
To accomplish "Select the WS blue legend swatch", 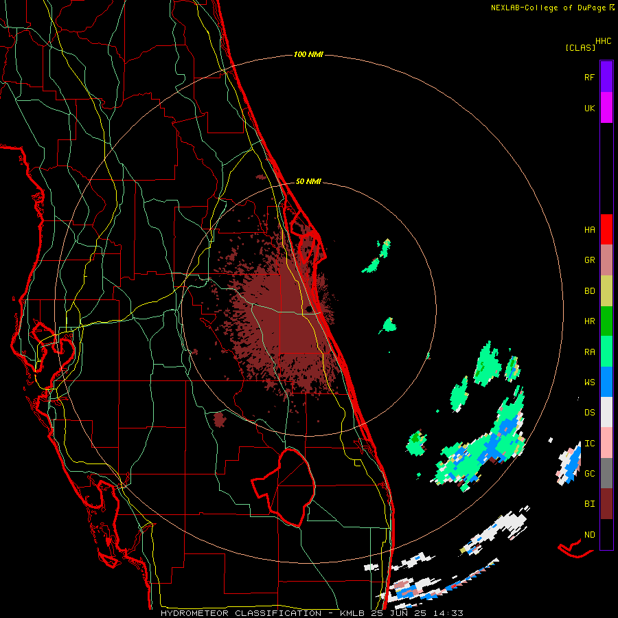I will tap(606, 382).
